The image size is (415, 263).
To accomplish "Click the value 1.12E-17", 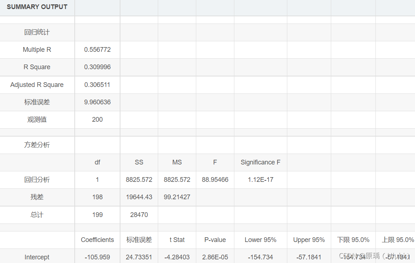I will [260, 180].
